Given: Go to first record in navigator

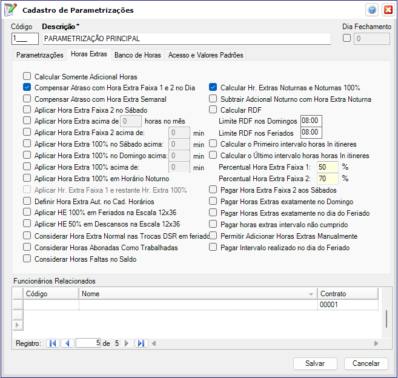Looking at the screenshot, I should pos(53,343).
